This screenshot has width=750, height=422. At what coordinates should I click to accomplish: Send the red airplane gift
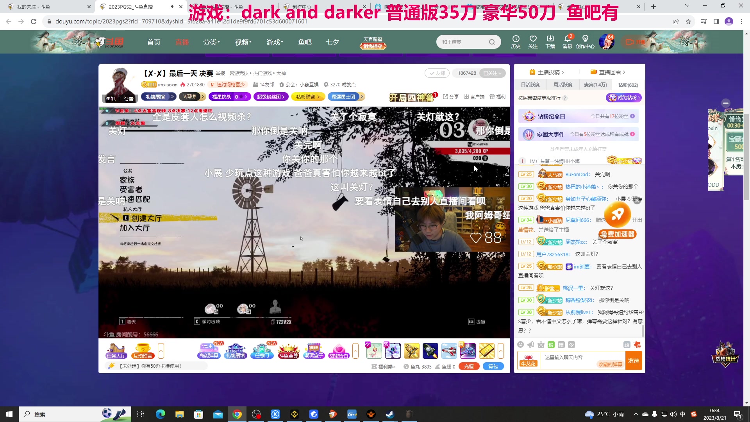click(x=449, y=350)
